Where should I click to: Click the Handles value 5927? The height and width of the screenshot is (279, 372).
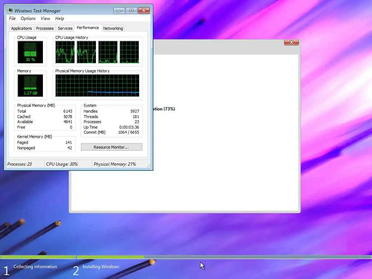tap(135, 111)
